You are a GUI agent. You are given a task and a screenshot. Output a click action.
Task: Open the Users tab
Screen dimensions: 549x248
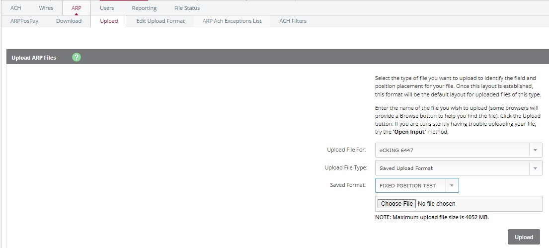pyautogui.click(x=107, y=8)
